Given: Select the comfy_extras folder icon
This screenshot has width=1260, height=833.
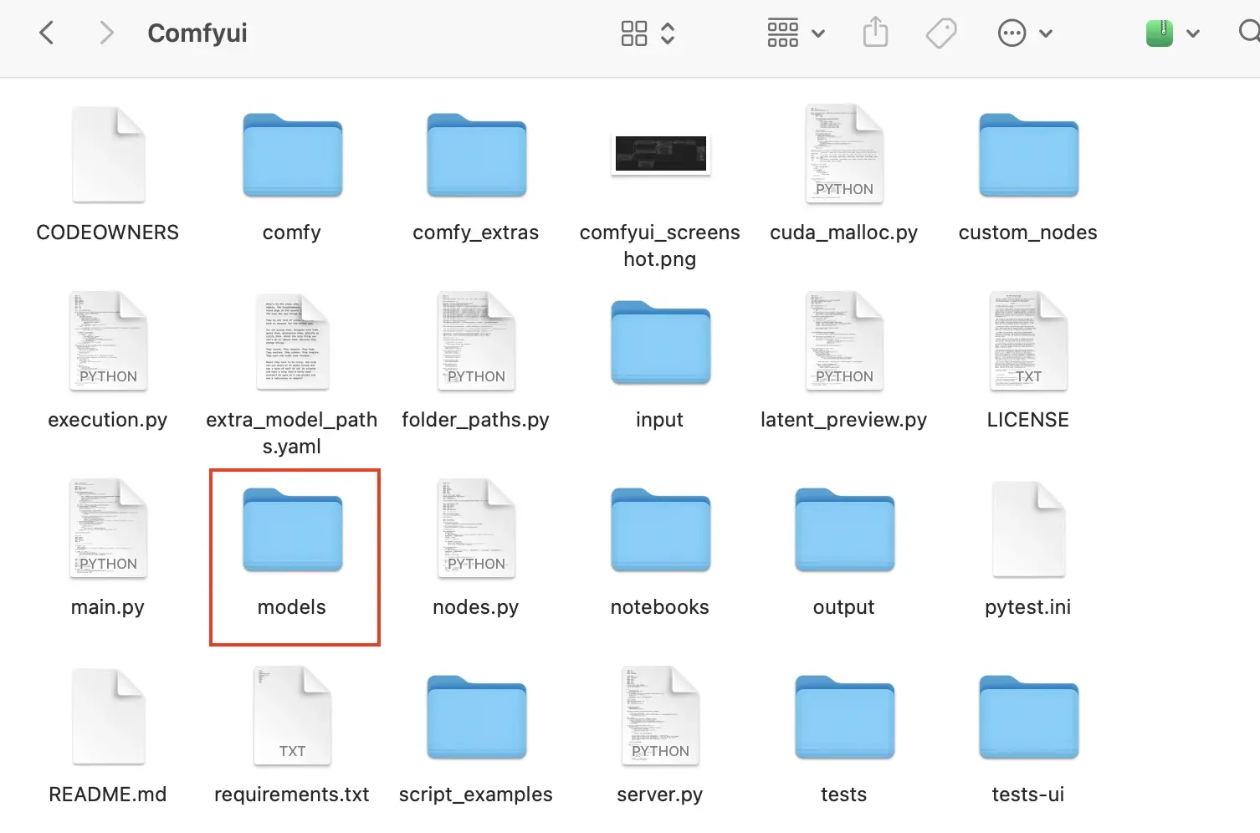Looking at the screenshot, I should pos(476,156).
